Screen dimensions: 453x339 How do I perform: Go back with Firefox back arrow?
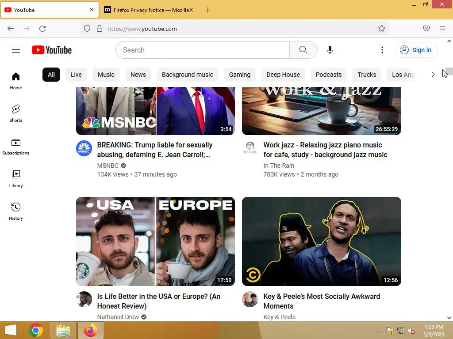[x=11, y=29]
